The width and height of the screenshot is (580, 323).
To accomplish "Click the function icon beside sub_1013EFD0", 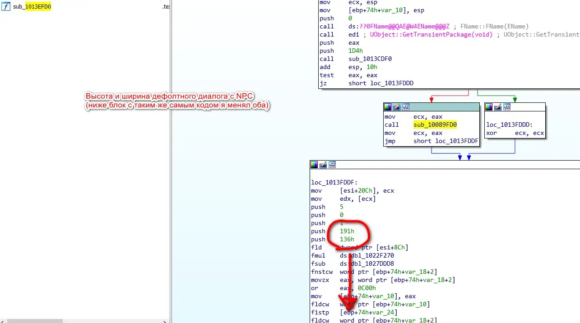I will point(6,7).
